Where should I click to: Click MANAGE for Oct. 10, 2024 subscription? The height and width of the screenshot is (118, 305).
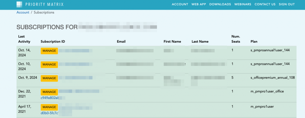click(x=49, y=65)
